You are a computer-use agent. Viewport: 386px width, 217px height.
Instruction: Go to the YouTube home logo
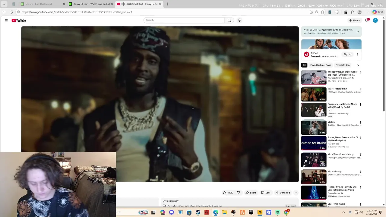coord(19,20)
